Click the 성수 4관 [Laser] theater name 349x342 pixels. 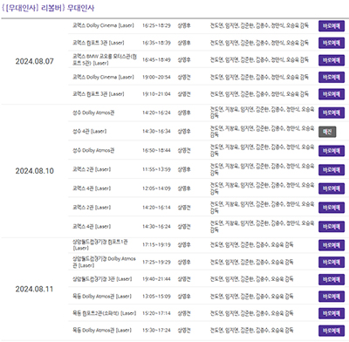(90, 131)
